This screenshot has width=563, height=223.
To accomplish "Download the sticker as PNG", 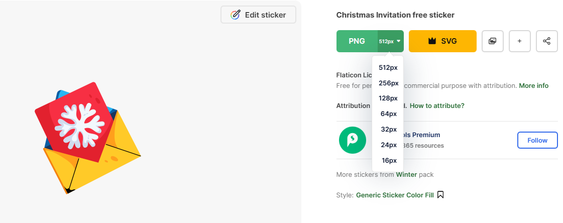I will click(357, 41).
